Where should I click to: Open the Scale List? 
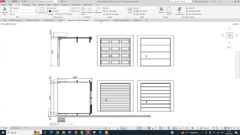(x=190, y=8)
